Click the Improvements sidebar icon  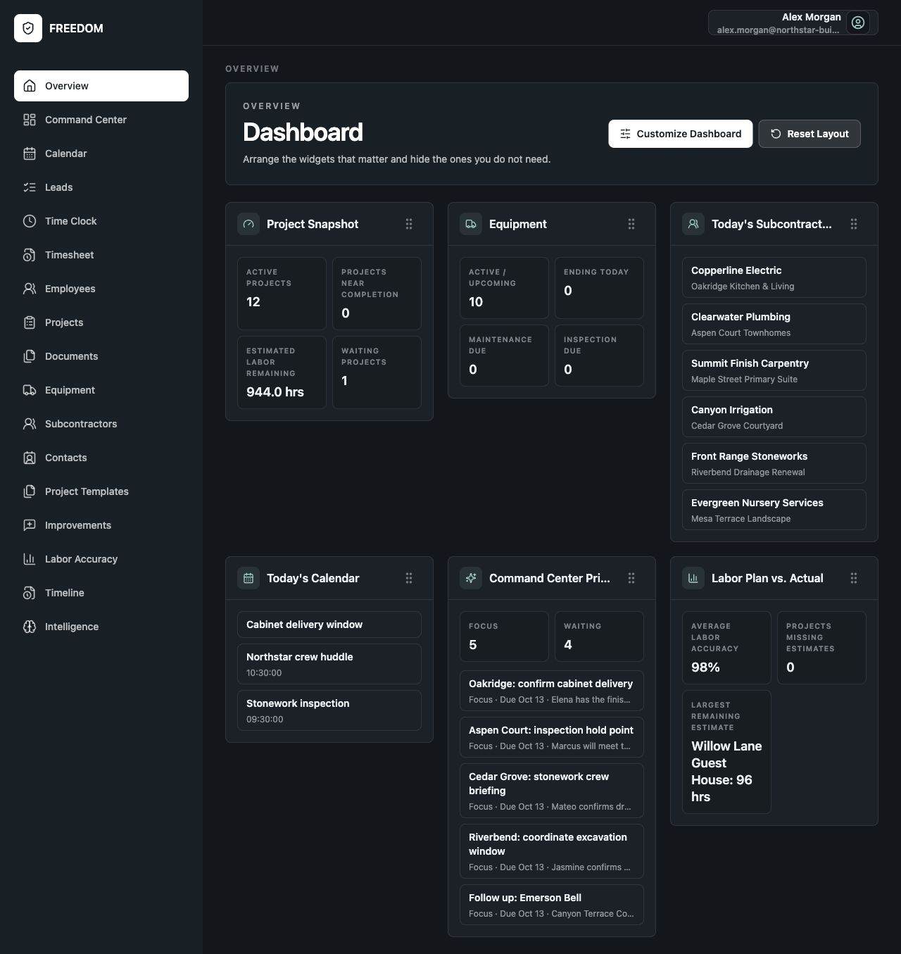click(30, 525)
